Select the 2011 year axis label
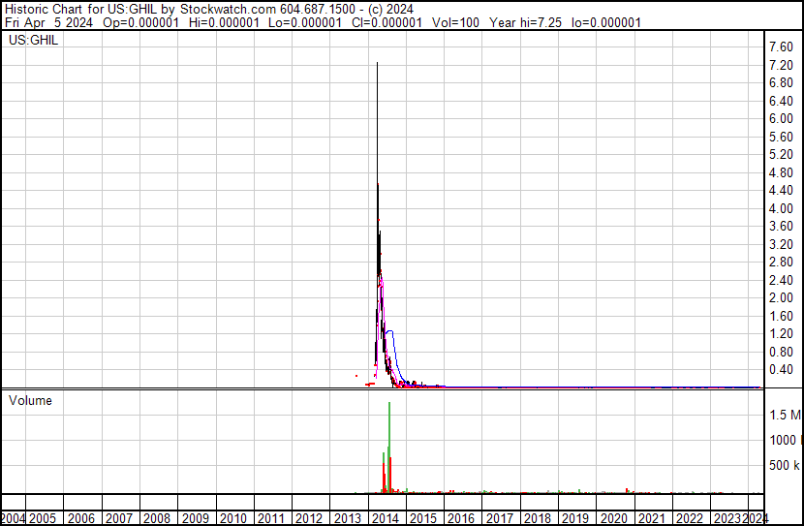The width and height of the screenshot is (804, 526). 271,518
